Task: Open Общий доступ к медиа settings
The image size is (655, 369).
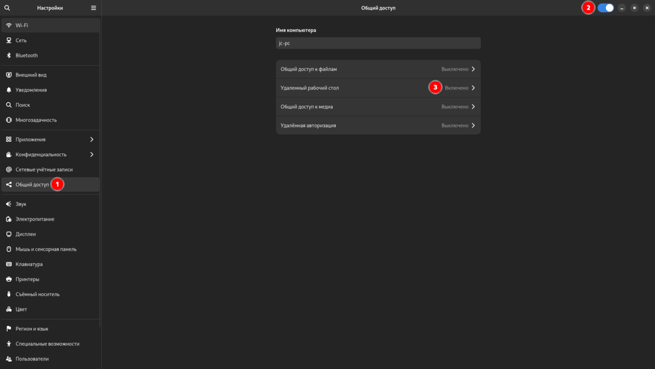Action: (x=378, y=107)
